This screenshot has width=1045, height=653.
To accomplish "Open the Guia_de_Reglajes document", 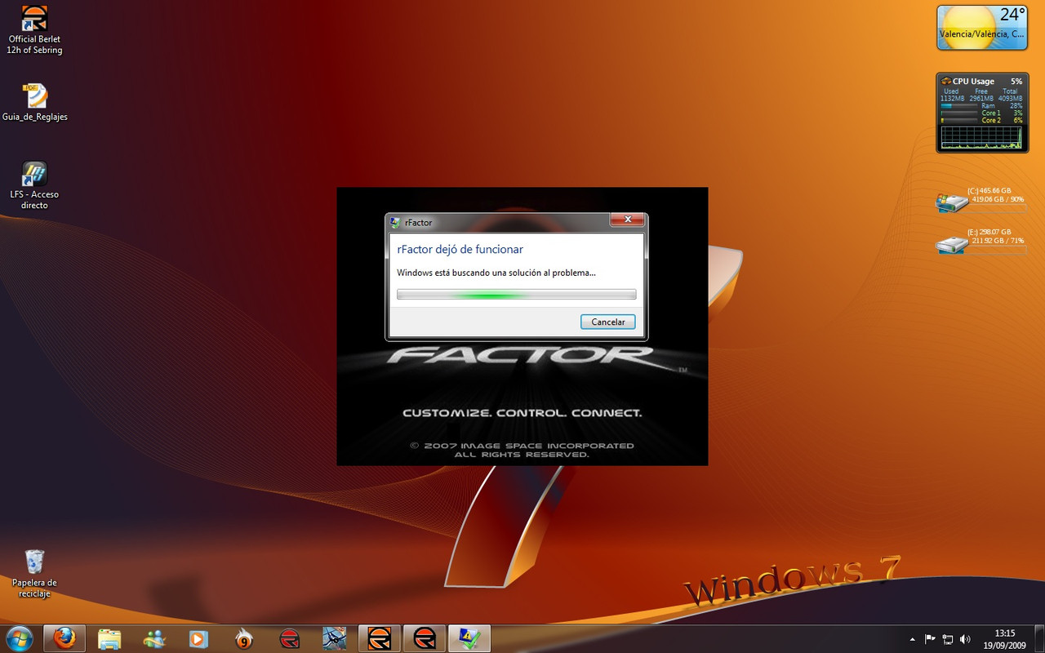I will click(x=33, y=94).
